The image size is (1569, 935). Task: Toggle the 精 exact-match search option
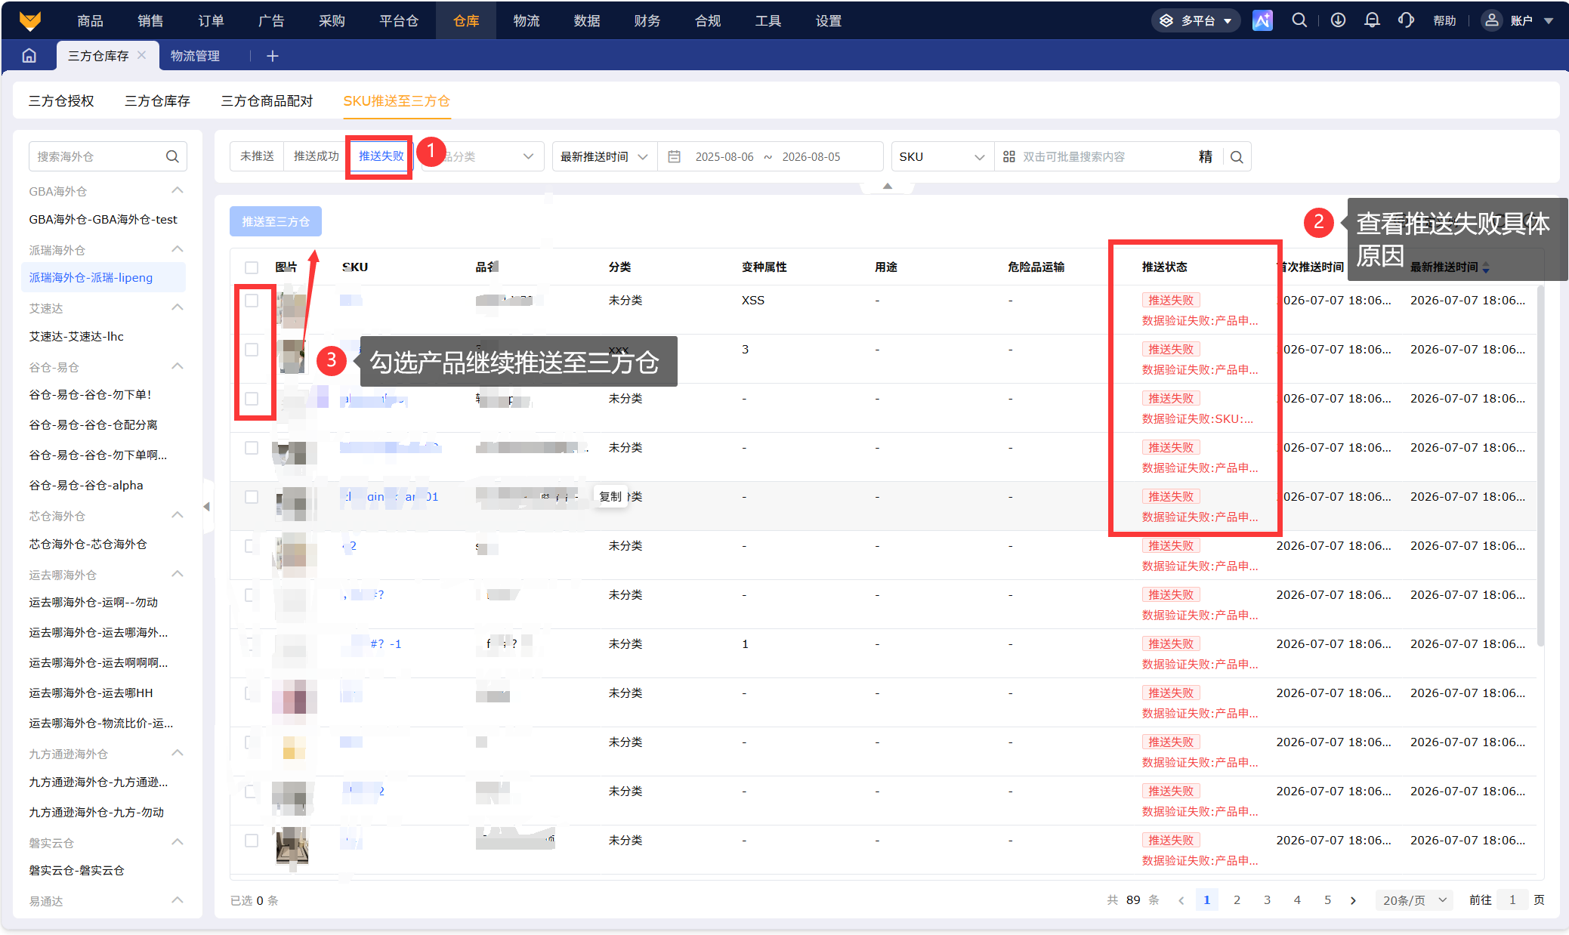(1206, 156)
